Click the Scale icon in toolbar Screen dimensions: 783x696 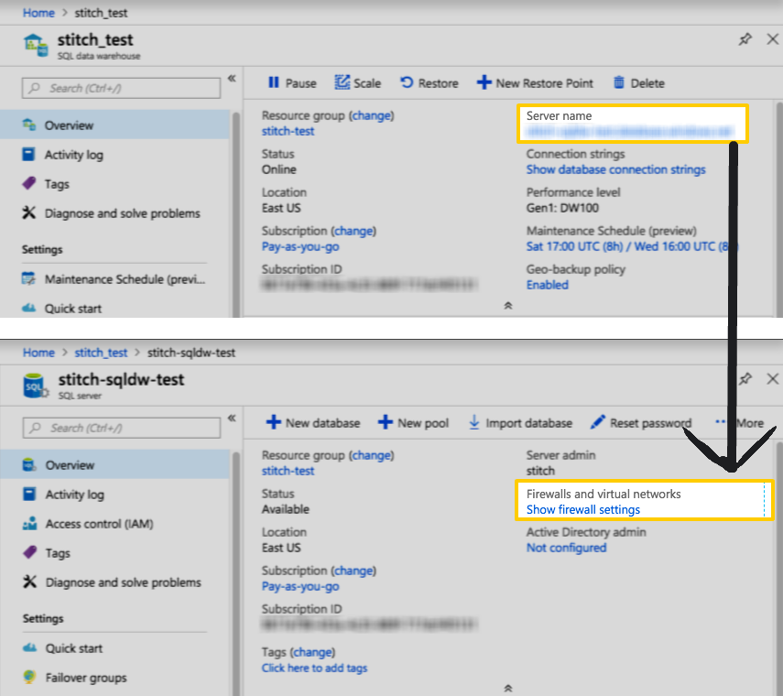[x=343, y=82]
